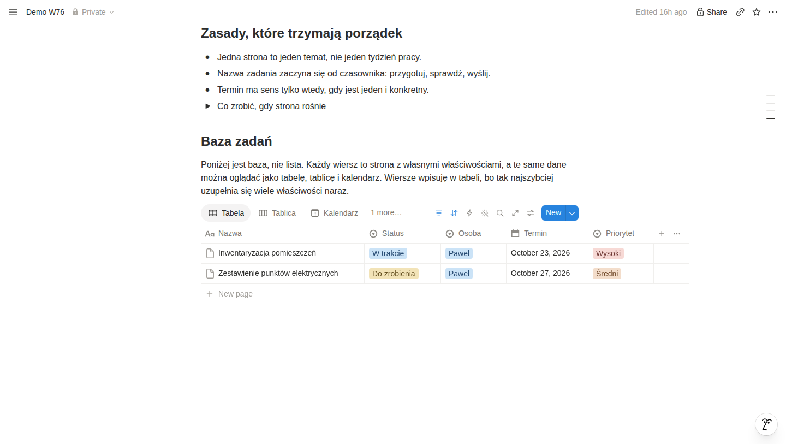The height and width of the screenshot is (444, 786).
Task: Open the Termin column header menu
Action: tap(547, 234)
